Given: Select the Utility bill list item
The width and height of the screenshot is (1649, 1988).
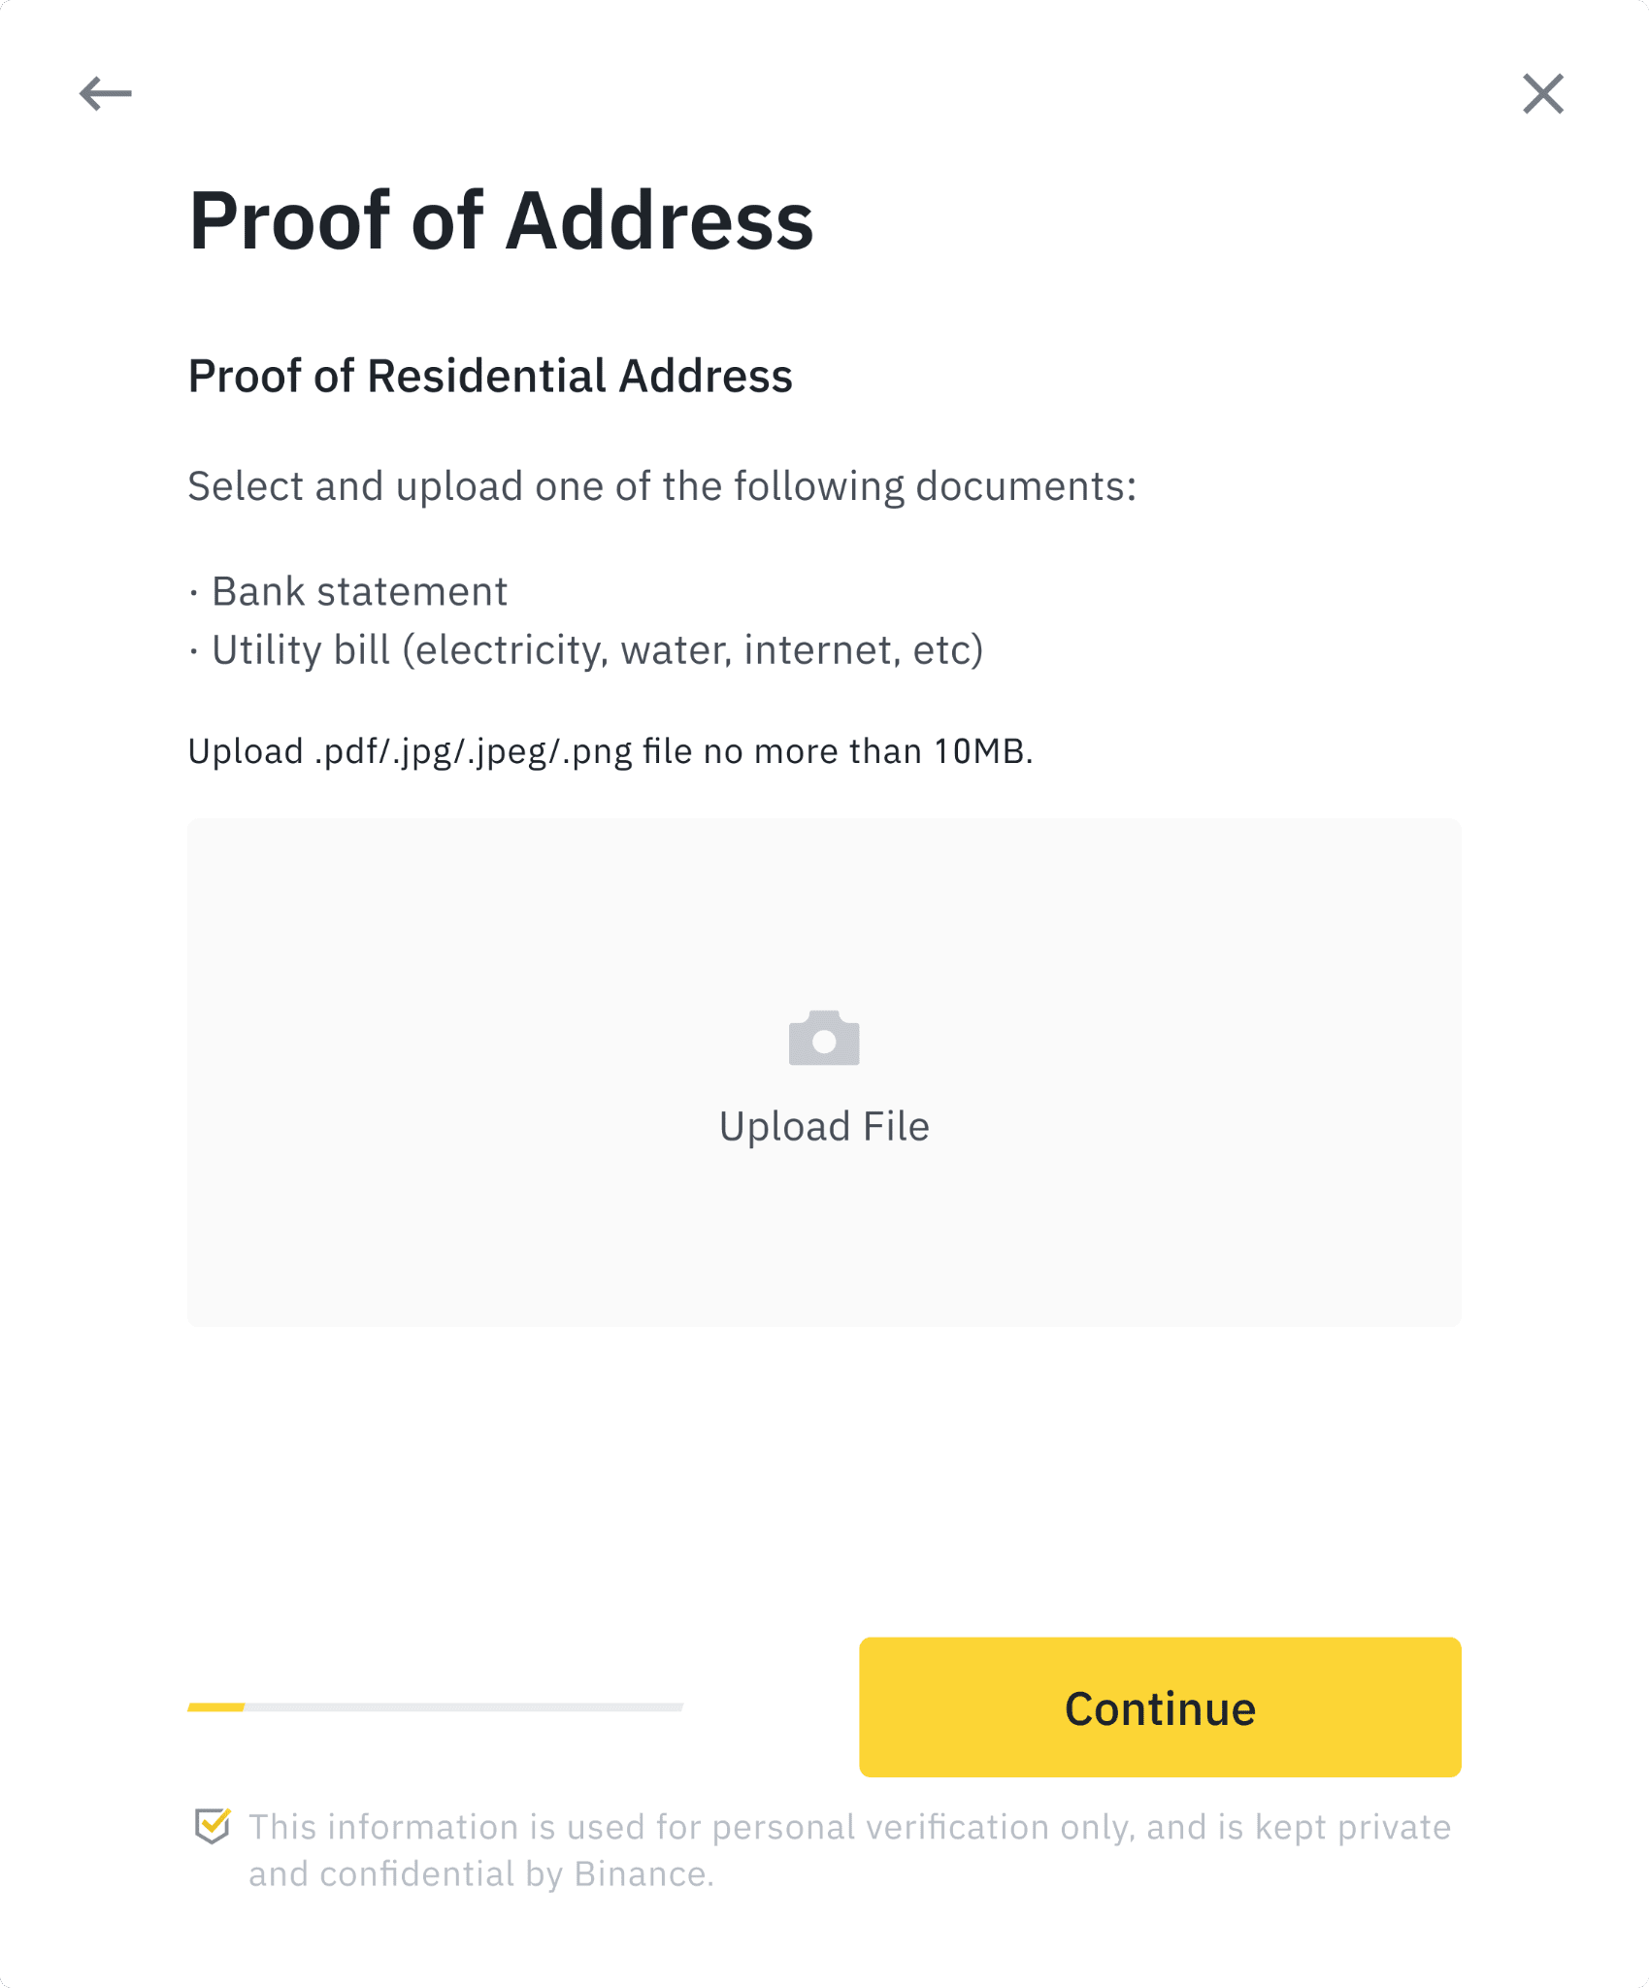Looking at the screenshot, I should pyautogui.click(x=597, y=650).
